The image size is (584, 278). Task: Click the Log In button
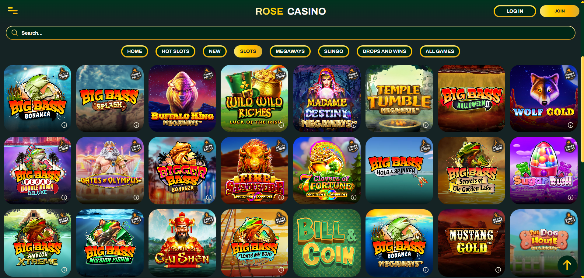coord(515,11)
